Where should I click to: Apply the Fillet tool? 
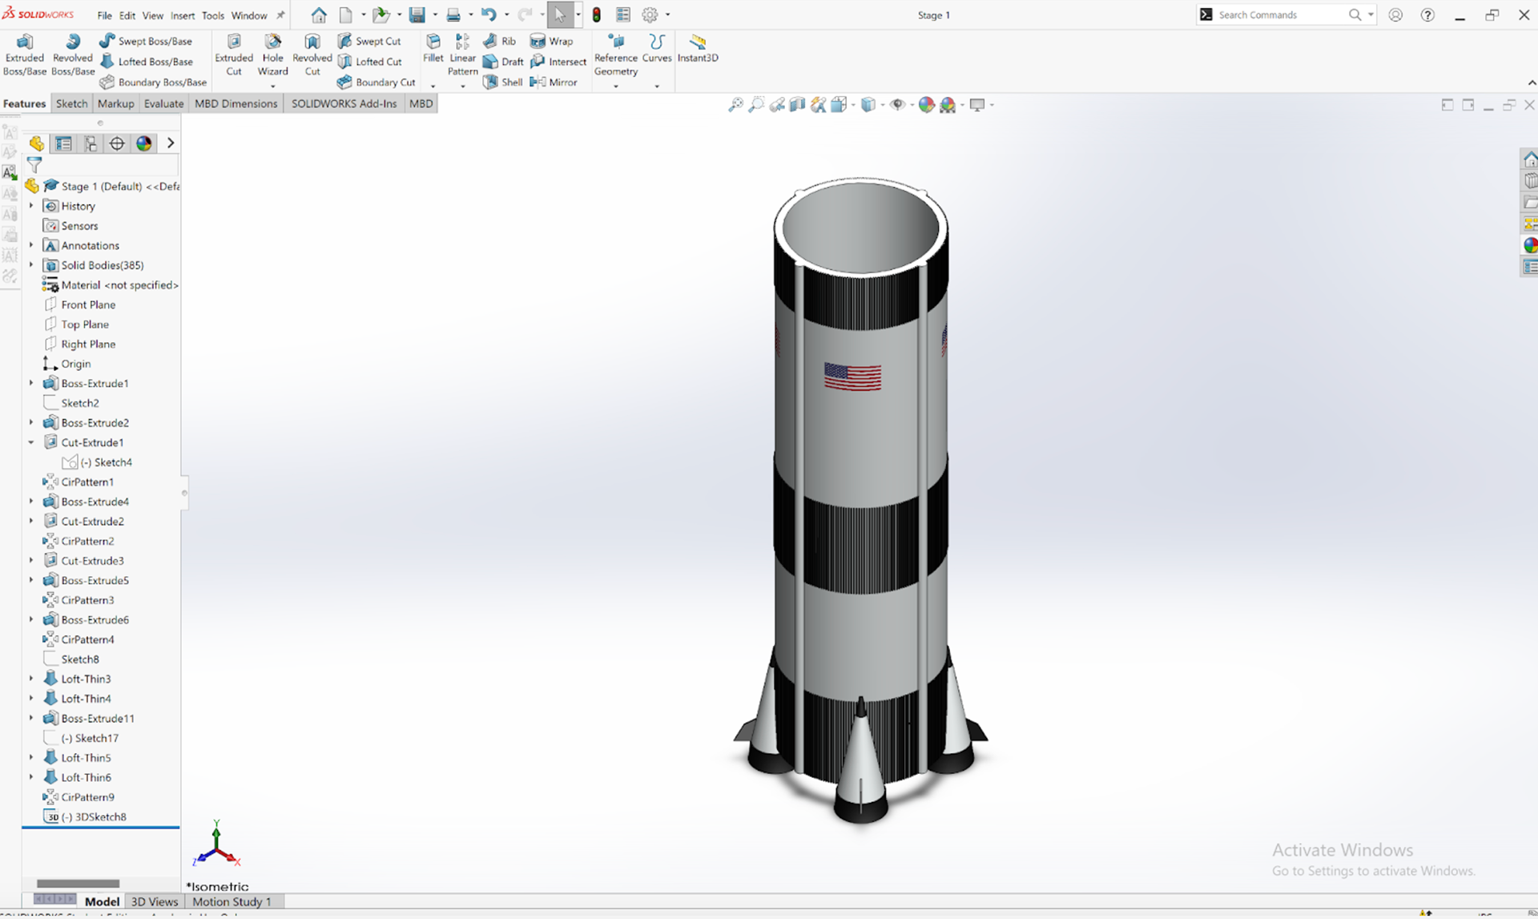(433, 48)
